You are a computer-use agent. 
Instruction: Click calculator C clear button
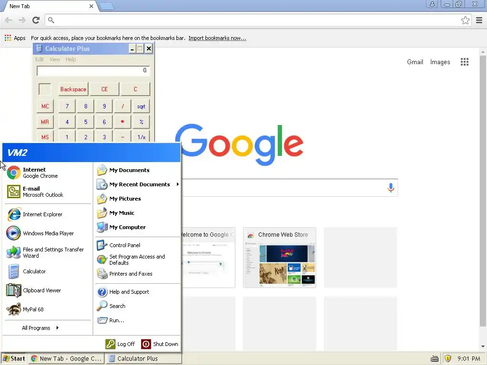click(x=136, y=89)
